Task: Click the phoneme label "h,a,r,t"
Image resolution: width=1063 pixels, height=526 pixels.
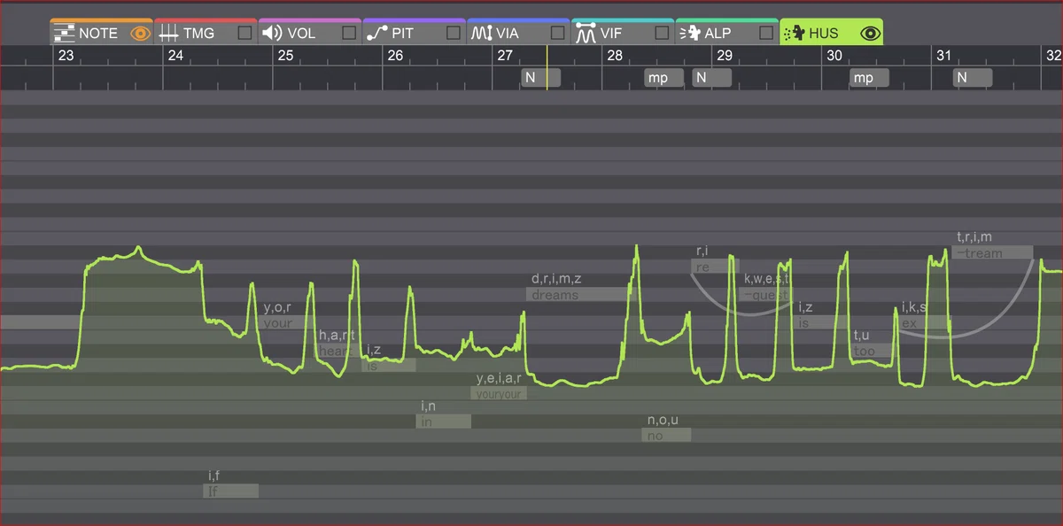Action: coord(337,335)
